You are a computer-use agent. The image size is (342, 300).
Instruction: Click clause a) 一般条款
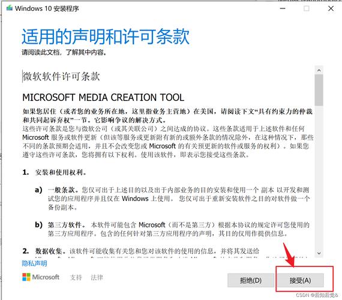point(57,190)
